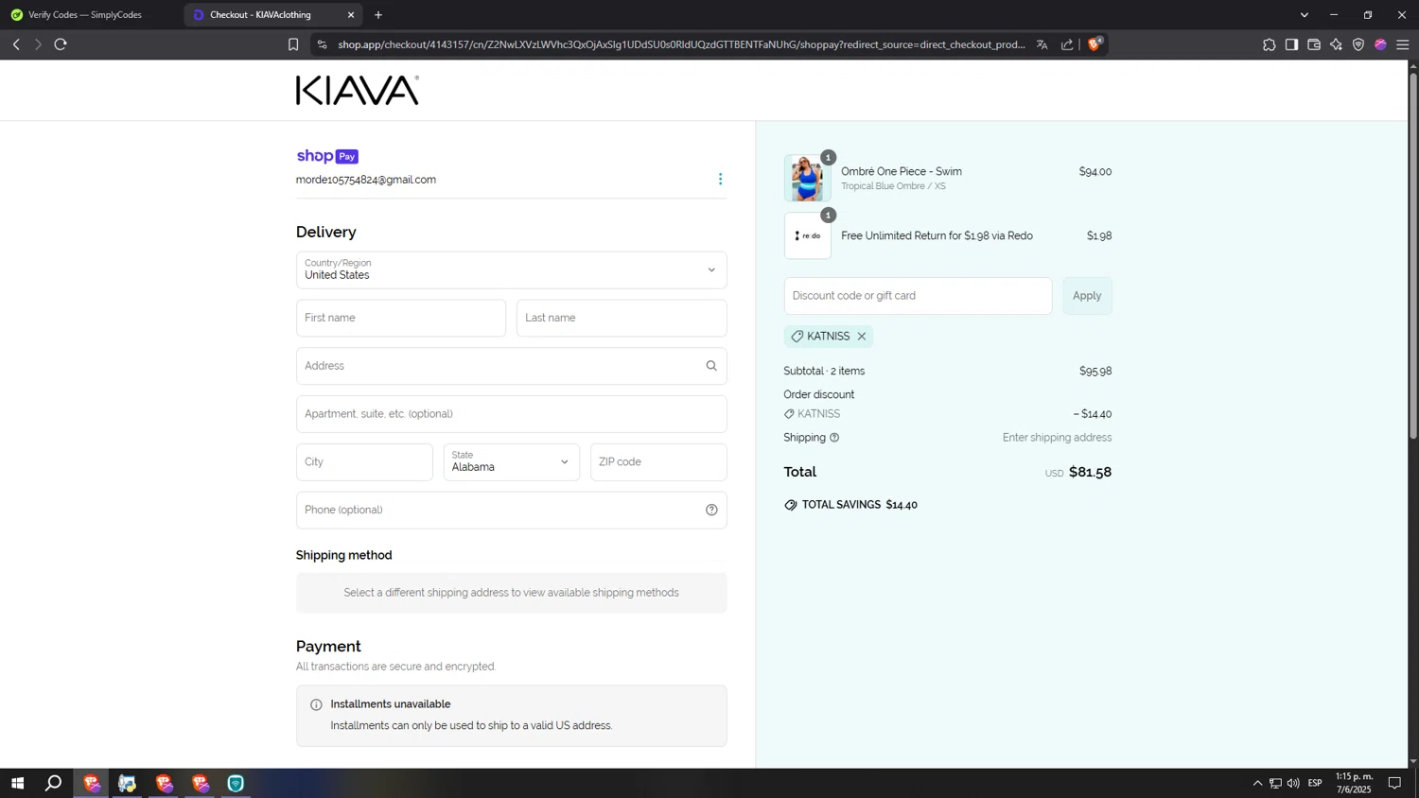Open site settings icon beside URL
Image resolution: width=1419 pixels, height=798 pixels.
322,44
